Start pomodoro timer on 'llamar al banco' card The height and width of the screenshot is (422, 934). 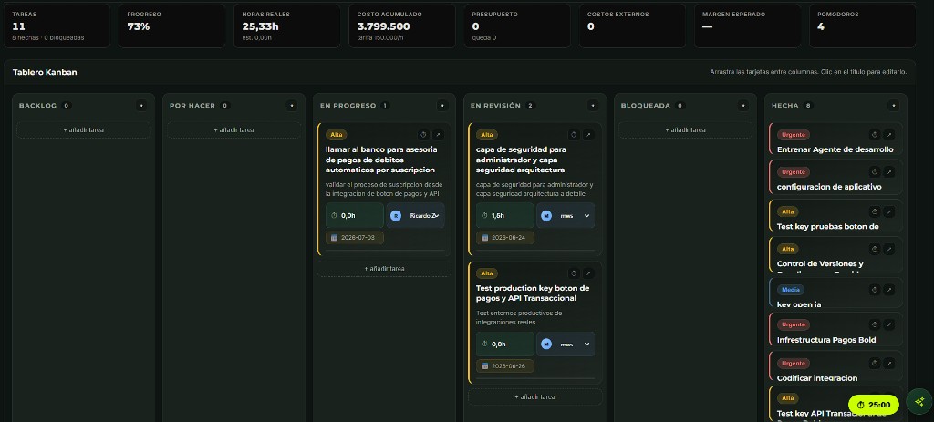(x=423, y=135)
